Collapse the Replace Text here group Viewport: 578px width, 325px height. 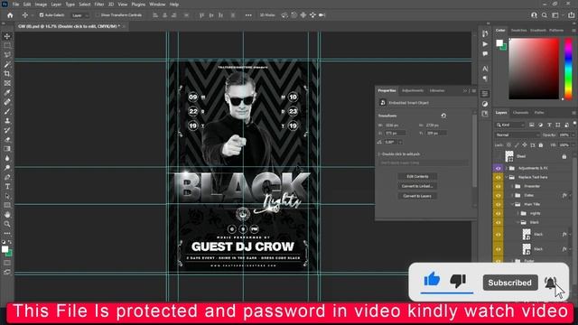tap(507, 177)
